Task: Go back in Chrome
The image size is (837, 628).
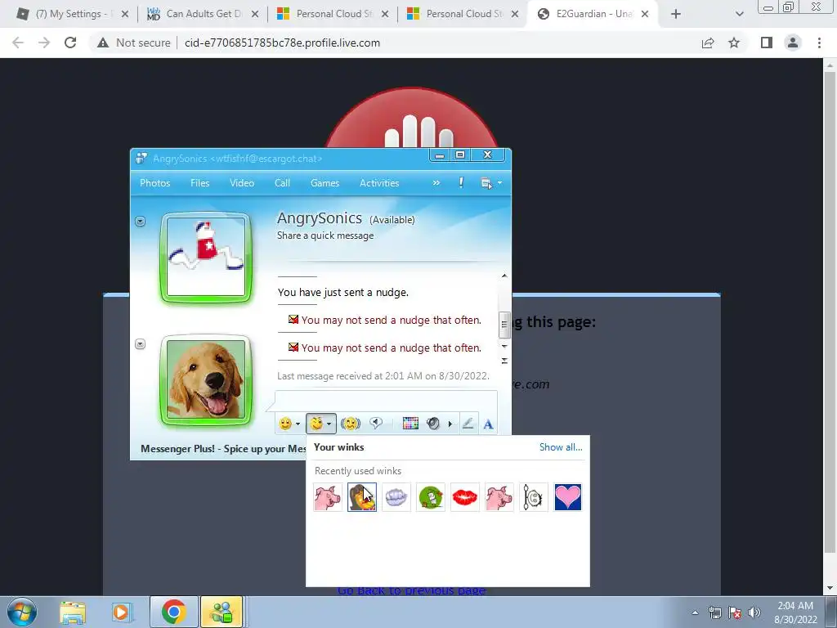Action: click(x=18, y=43)
